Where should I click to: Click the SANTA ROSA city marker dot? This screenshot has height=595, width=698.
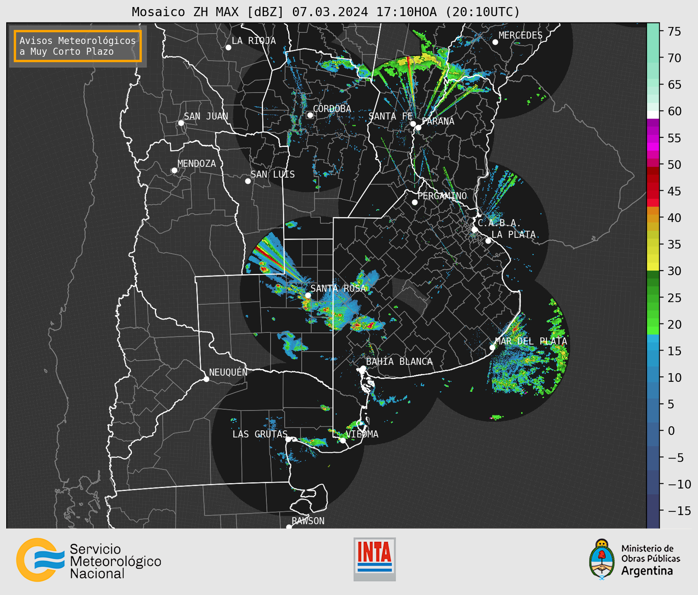point(308,295)
